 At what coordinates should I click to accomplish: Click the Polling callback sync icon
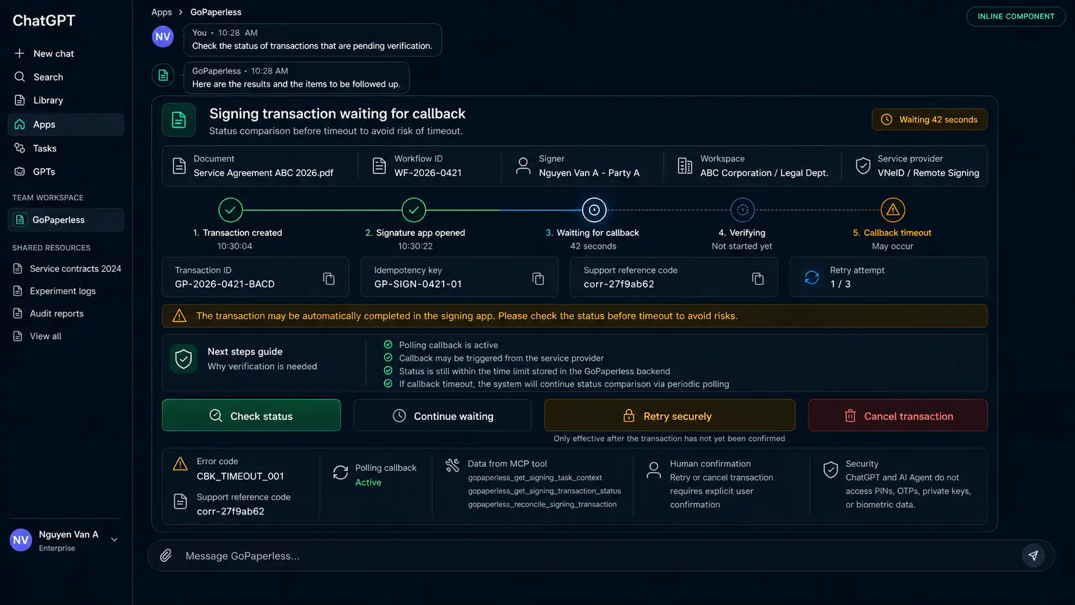click(341, 473)
